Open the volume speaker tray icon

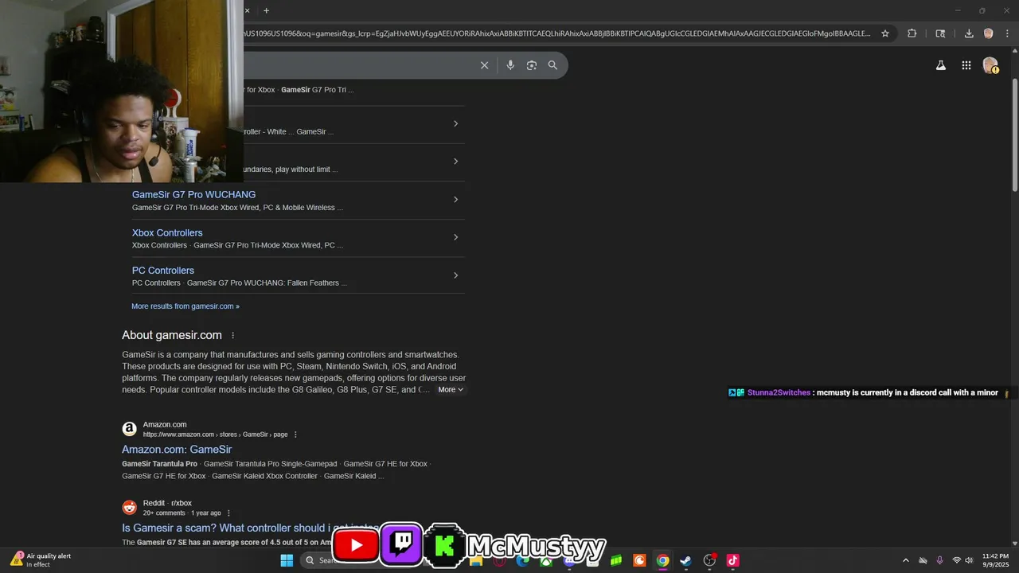pyautogui.click(x=969, y=560)
